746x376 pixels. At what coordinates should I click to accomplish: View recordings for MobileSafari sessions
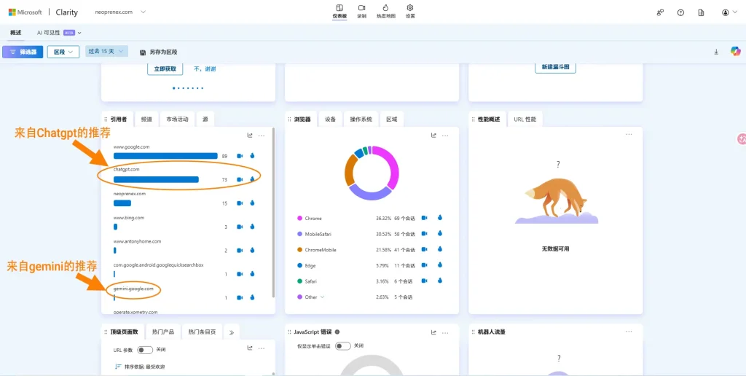[425, 234]
